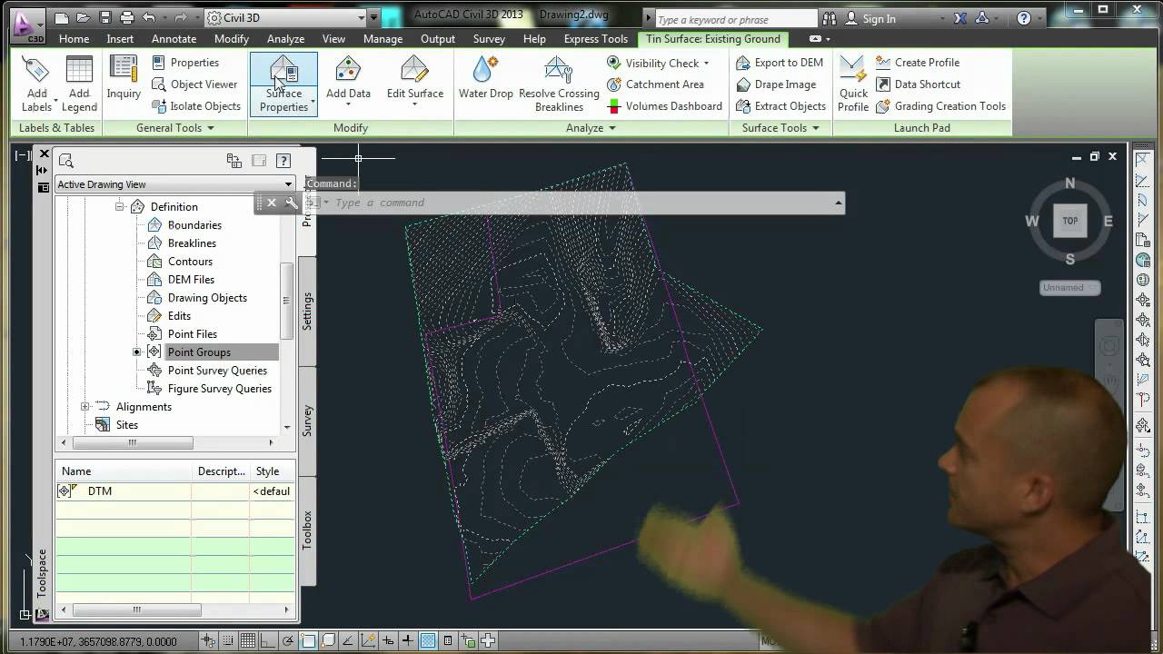Open the Express Tools ribbon tab
Screen dimensions: 1163x654
click(595, 39)
